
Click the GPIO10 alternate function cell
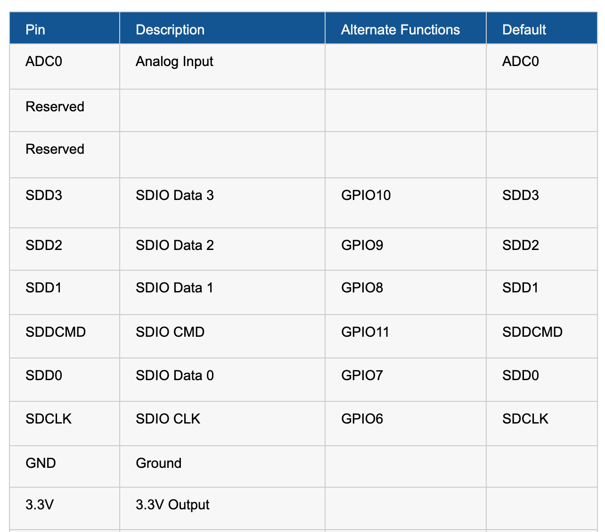[x=406, y=203]
